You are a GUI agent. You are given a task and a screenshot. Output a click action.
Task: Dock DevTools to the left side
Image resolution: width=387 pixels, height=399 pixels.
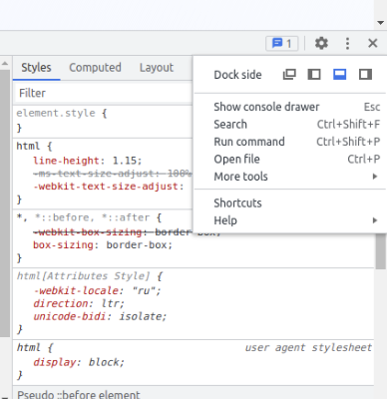coord(314,75)
